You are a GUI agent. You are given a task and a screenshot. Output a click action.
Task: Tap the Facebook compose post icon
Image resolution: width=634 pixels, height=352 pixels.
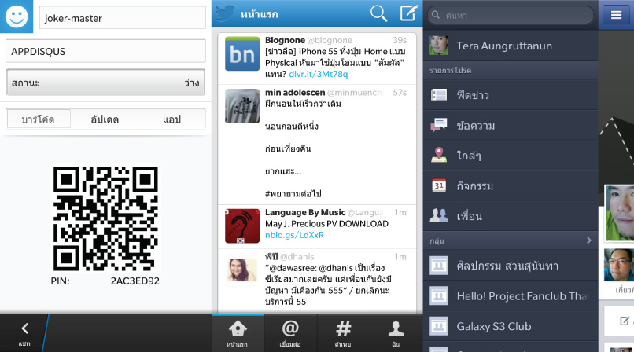pos(625,321)
